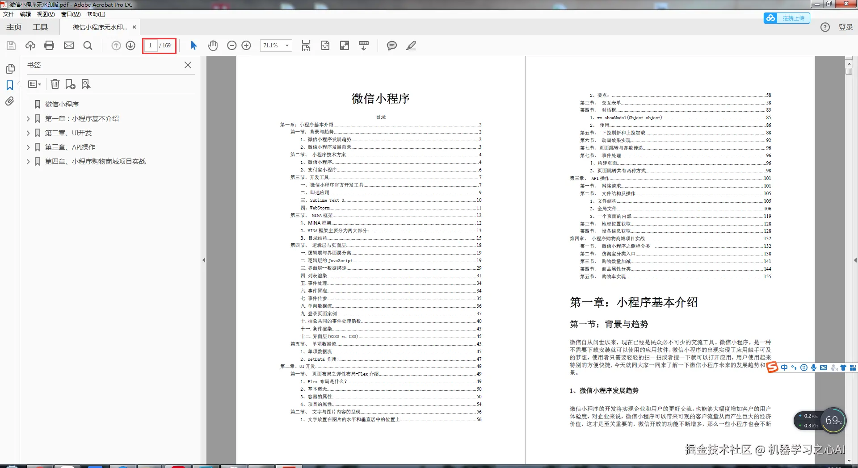Open the attachments paperclip panel
This screenshot has height=468, width=858.
point(10,101)
